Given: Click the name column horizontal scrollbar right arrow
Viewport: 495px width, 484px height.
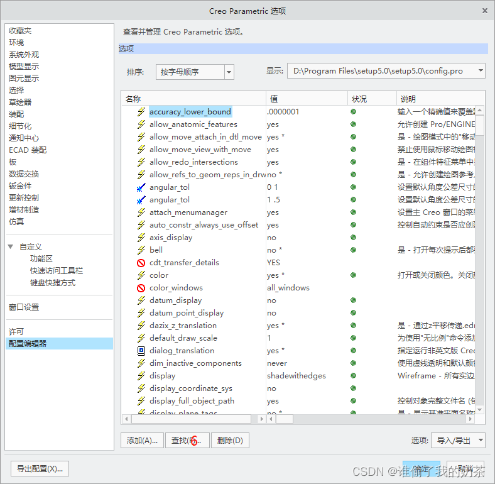Looking at the screenshot, I should (x=261, y=419).
